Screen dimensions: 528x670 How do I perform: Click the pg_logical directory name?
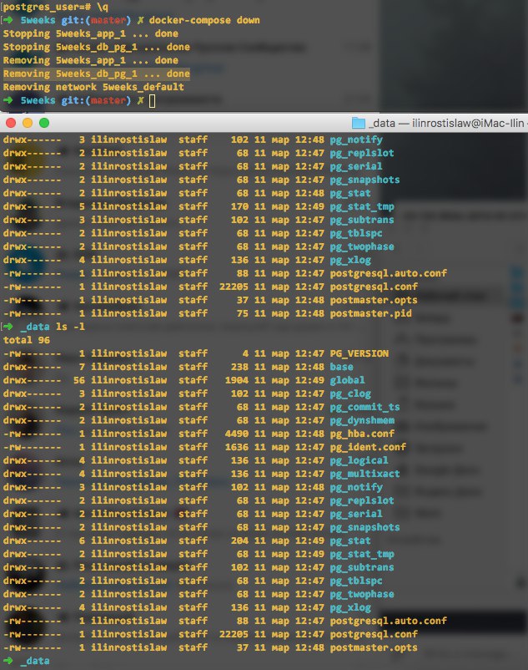(x=359, y=460)
